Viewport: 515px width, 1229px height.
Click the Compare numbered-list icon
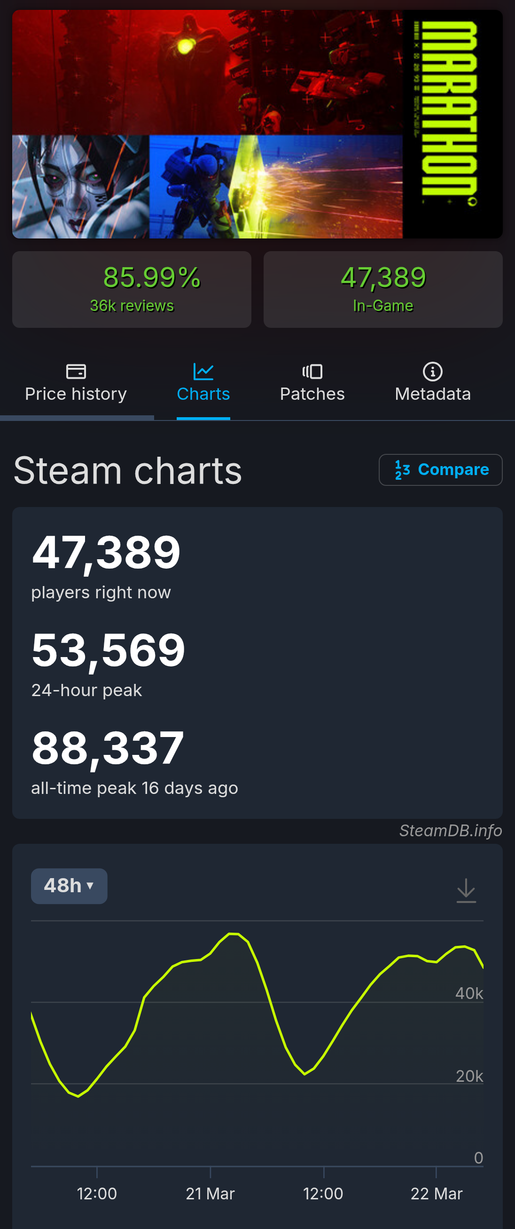point(402,470)
